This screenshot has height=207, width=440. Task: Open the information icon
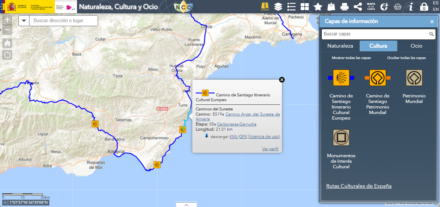pos(411,7)
